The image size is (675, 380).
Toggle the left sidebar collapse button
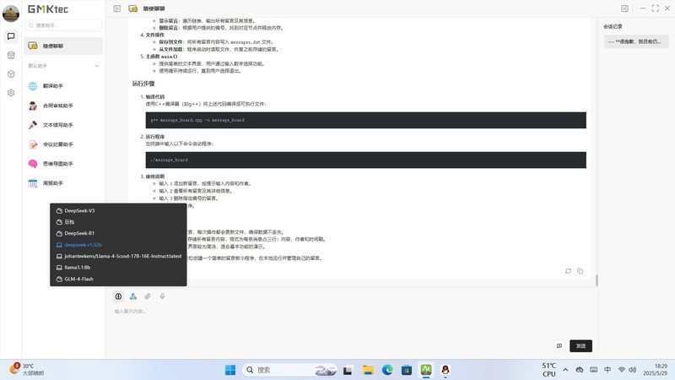pos(117,8)
